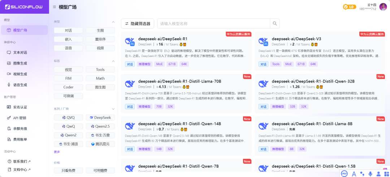390x177 pixels.
Task: Toggle the Tools tag filter
Action: pyautogui.click(x=100, y=70)
